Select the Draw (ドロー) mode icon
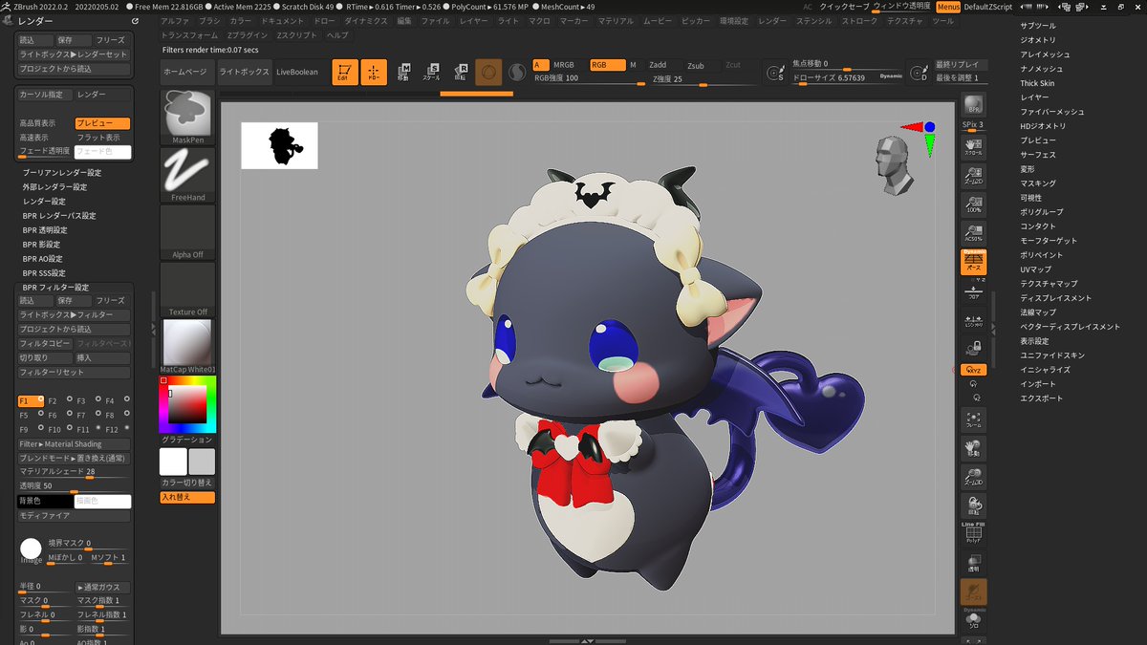The height and width of the screenshot is (645, 1147). [x=374, y=73]
